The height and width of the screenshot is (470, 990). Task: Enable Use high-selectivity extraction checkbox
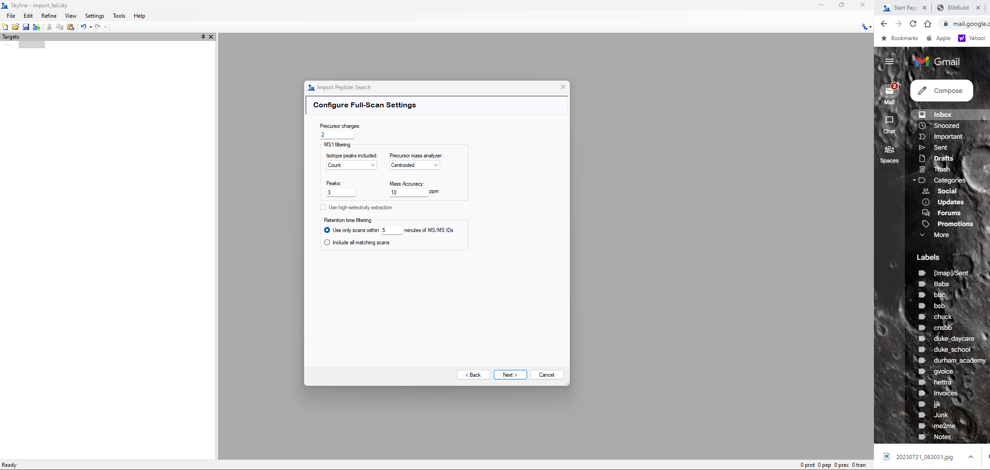point(323,207)
